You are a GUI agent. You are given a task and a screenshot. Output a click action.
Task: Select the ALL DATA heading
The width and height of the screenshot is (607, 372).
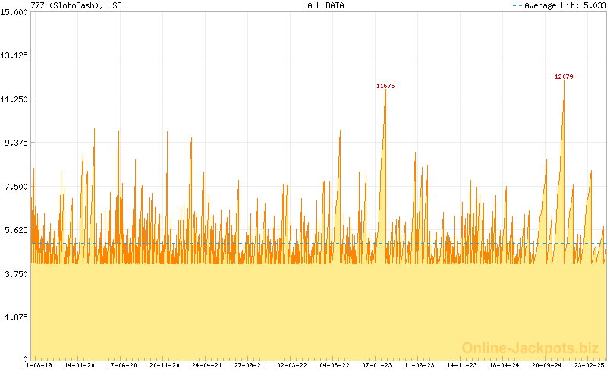[x=324, y=5]
